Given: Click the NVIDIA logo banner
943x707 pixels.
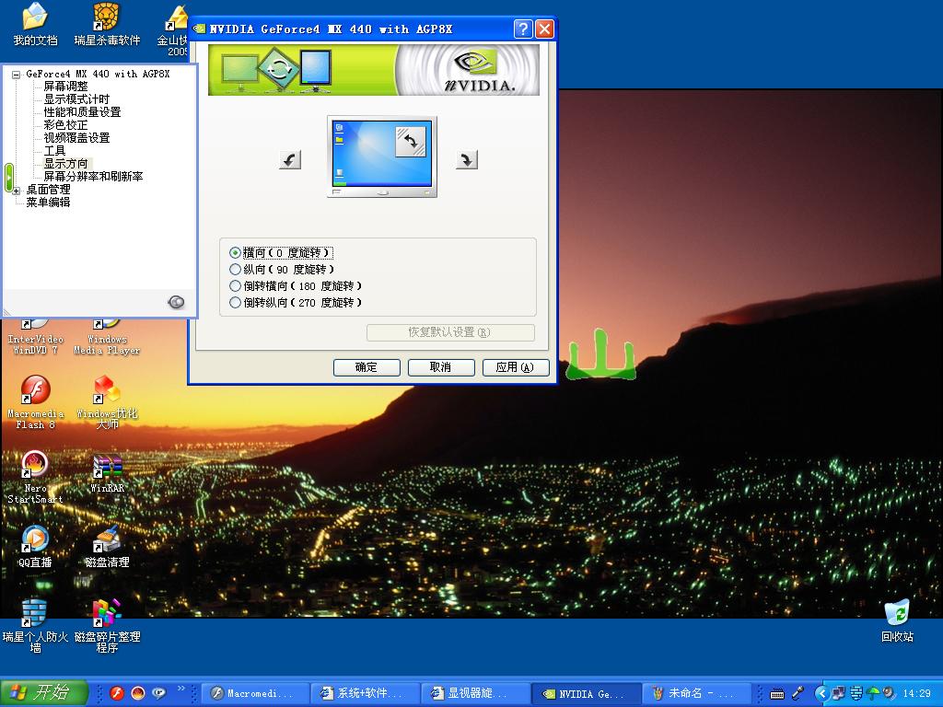Looking at the screenshot, I should [374, 70].
